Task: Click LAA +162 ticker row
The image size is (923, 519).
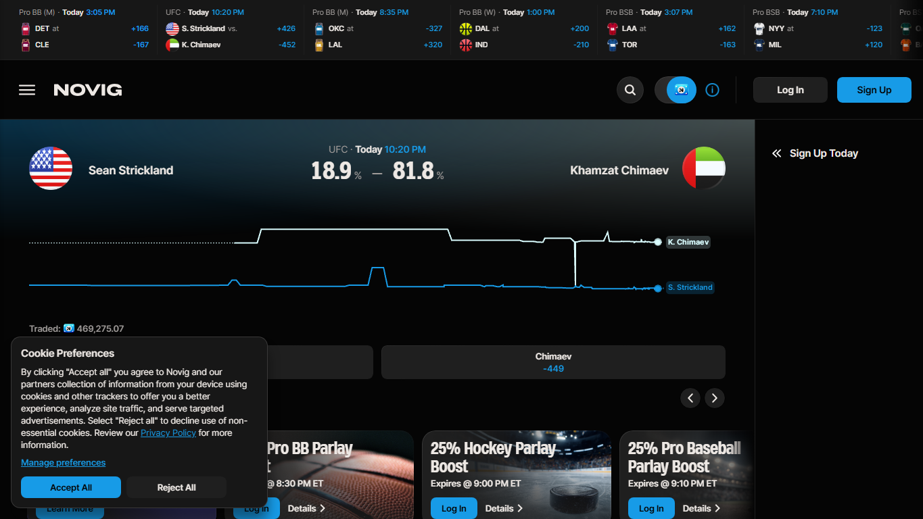Action: pos(671,28)
